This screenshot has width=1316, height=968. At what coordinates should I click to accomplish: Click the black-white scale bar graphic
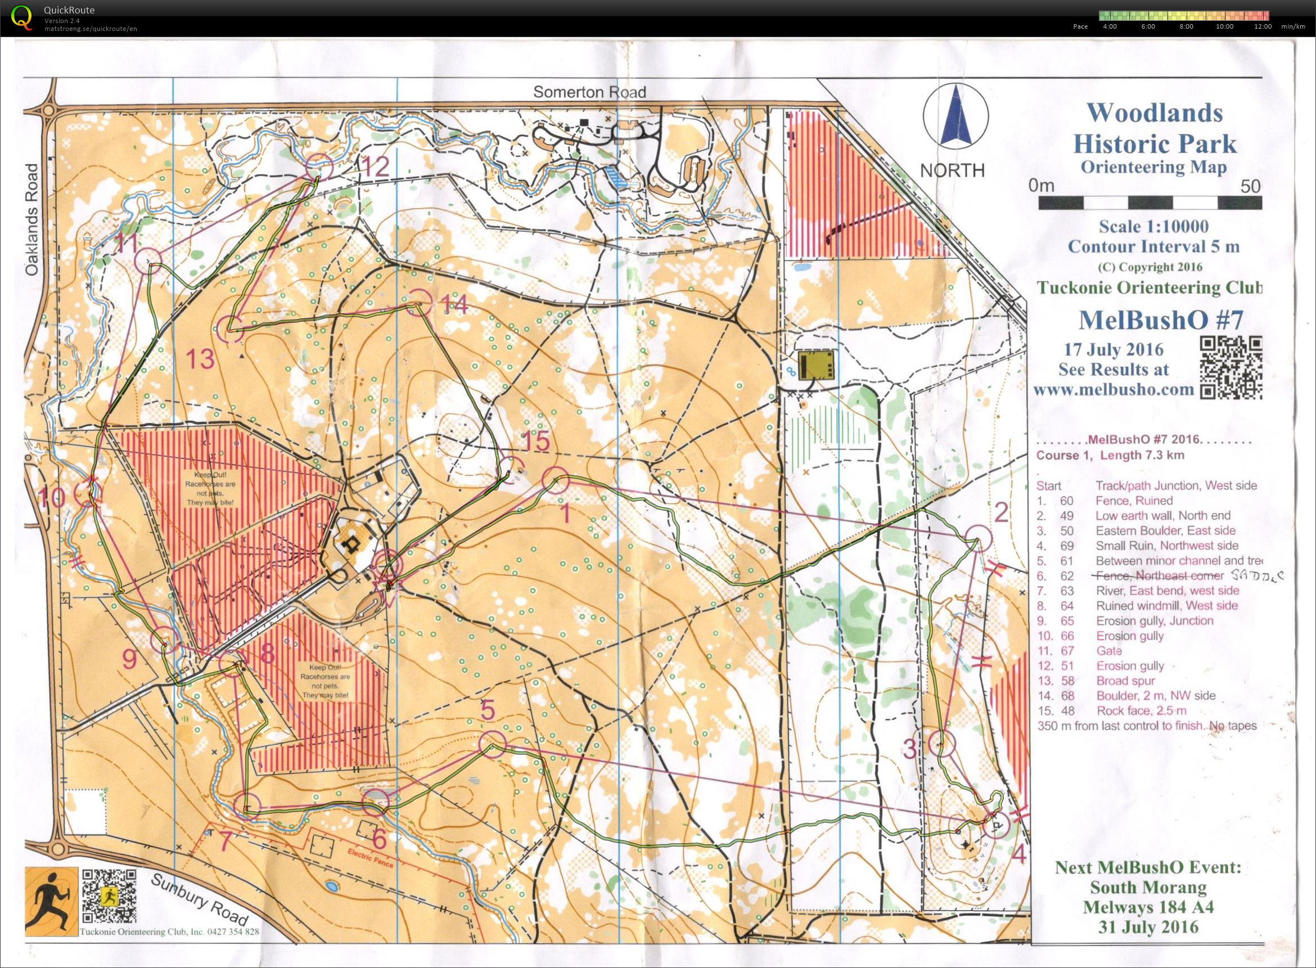(1150, 202)
